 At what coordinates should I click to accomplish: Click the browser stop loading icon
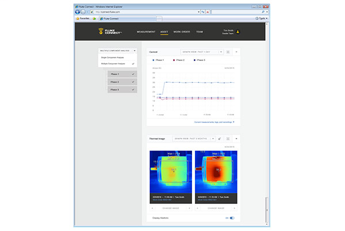pyautogui.click(x=207, y=11)
